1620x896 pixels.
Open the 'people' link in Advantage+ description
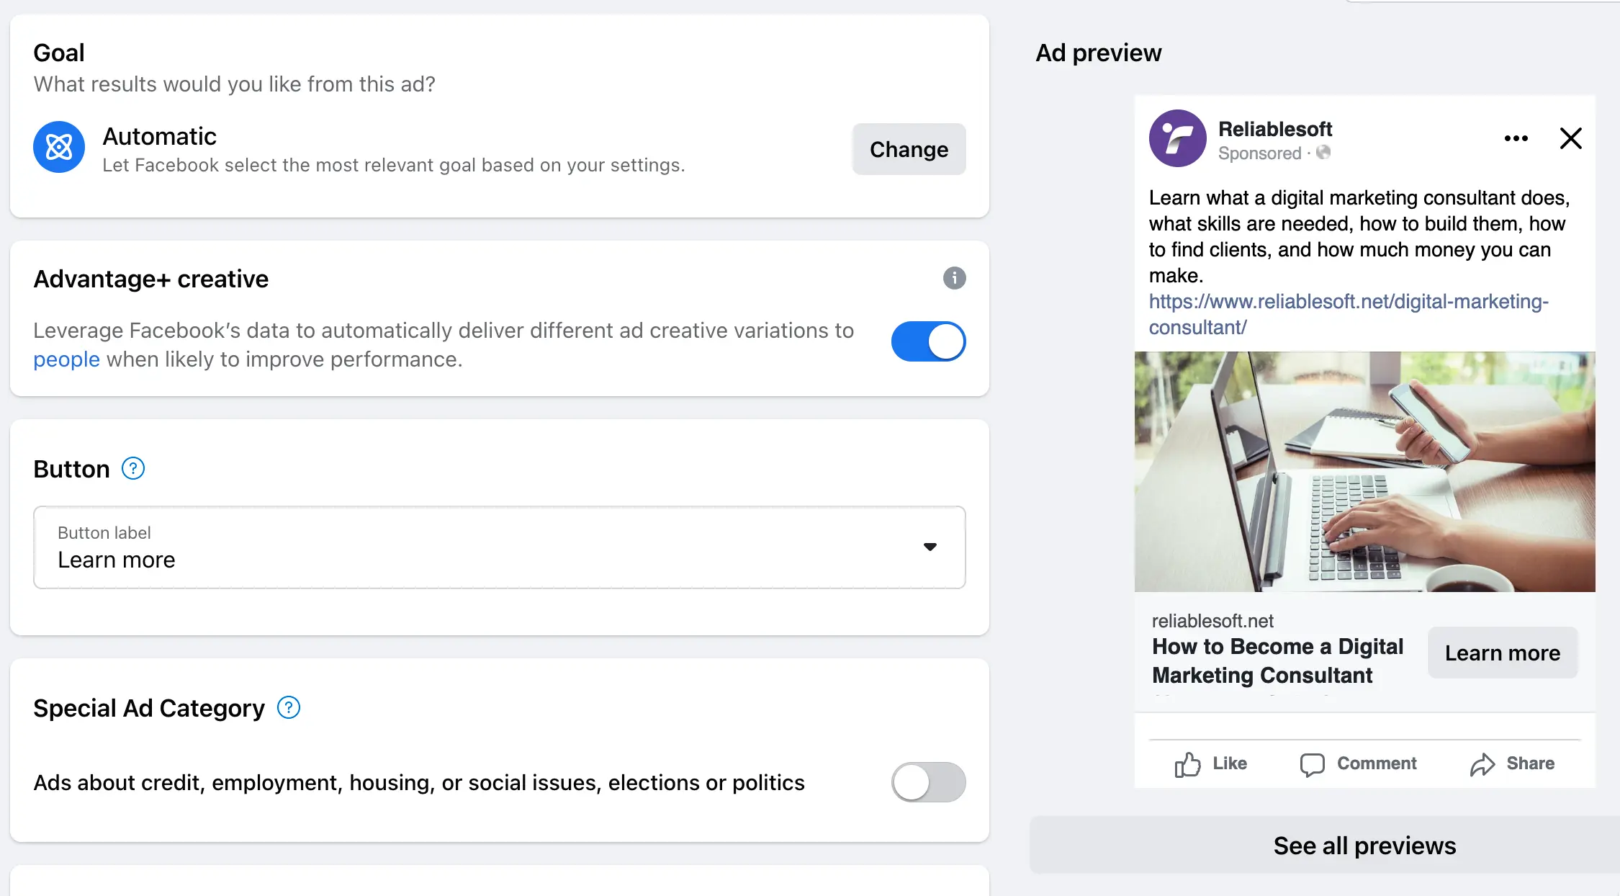66,359
